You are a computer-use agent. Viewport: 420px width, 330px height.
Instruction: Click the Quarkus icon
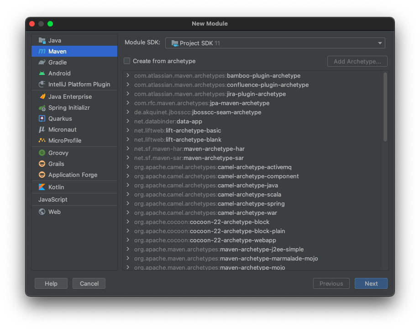click(x=42, y=118)
